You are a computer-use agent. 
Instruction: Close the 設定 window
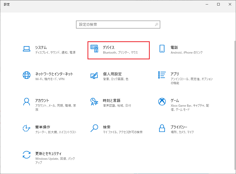[x=230, y=4]
